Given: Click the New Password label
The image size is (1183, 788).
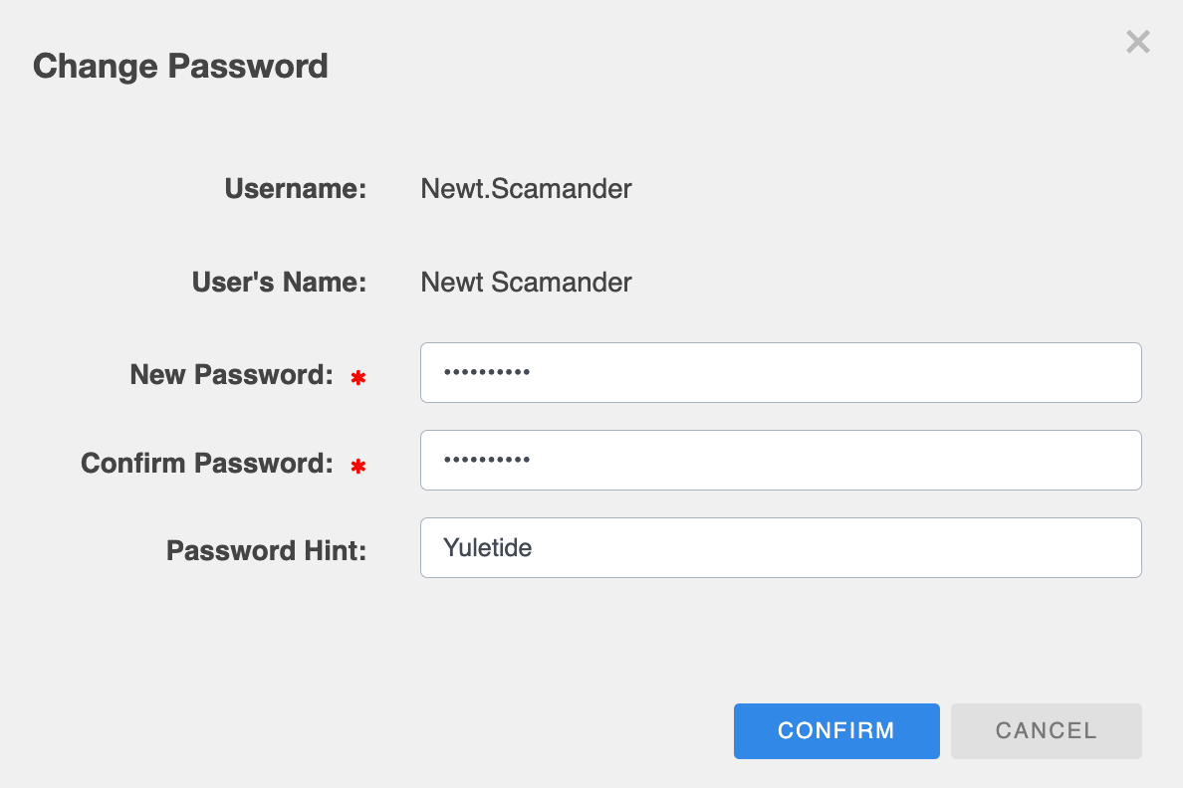Looking at the screenshot, I should 231,375.
